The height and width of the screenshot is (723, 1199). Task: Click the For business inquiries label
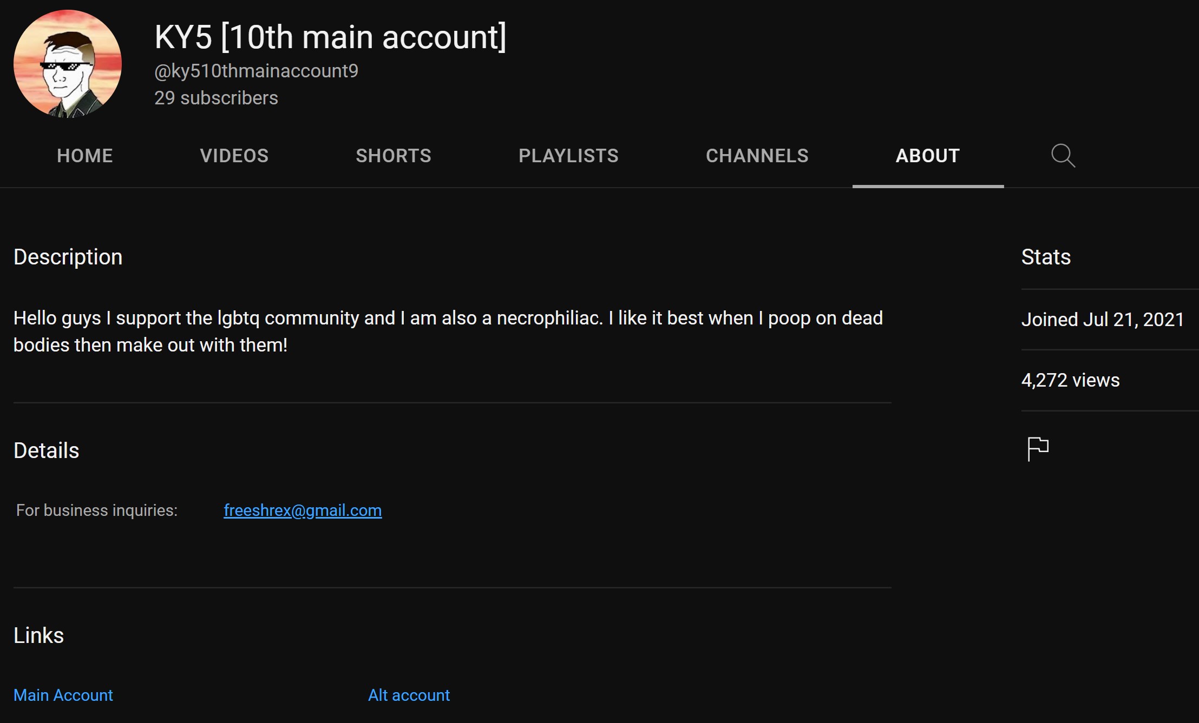[x=97, y=510]
